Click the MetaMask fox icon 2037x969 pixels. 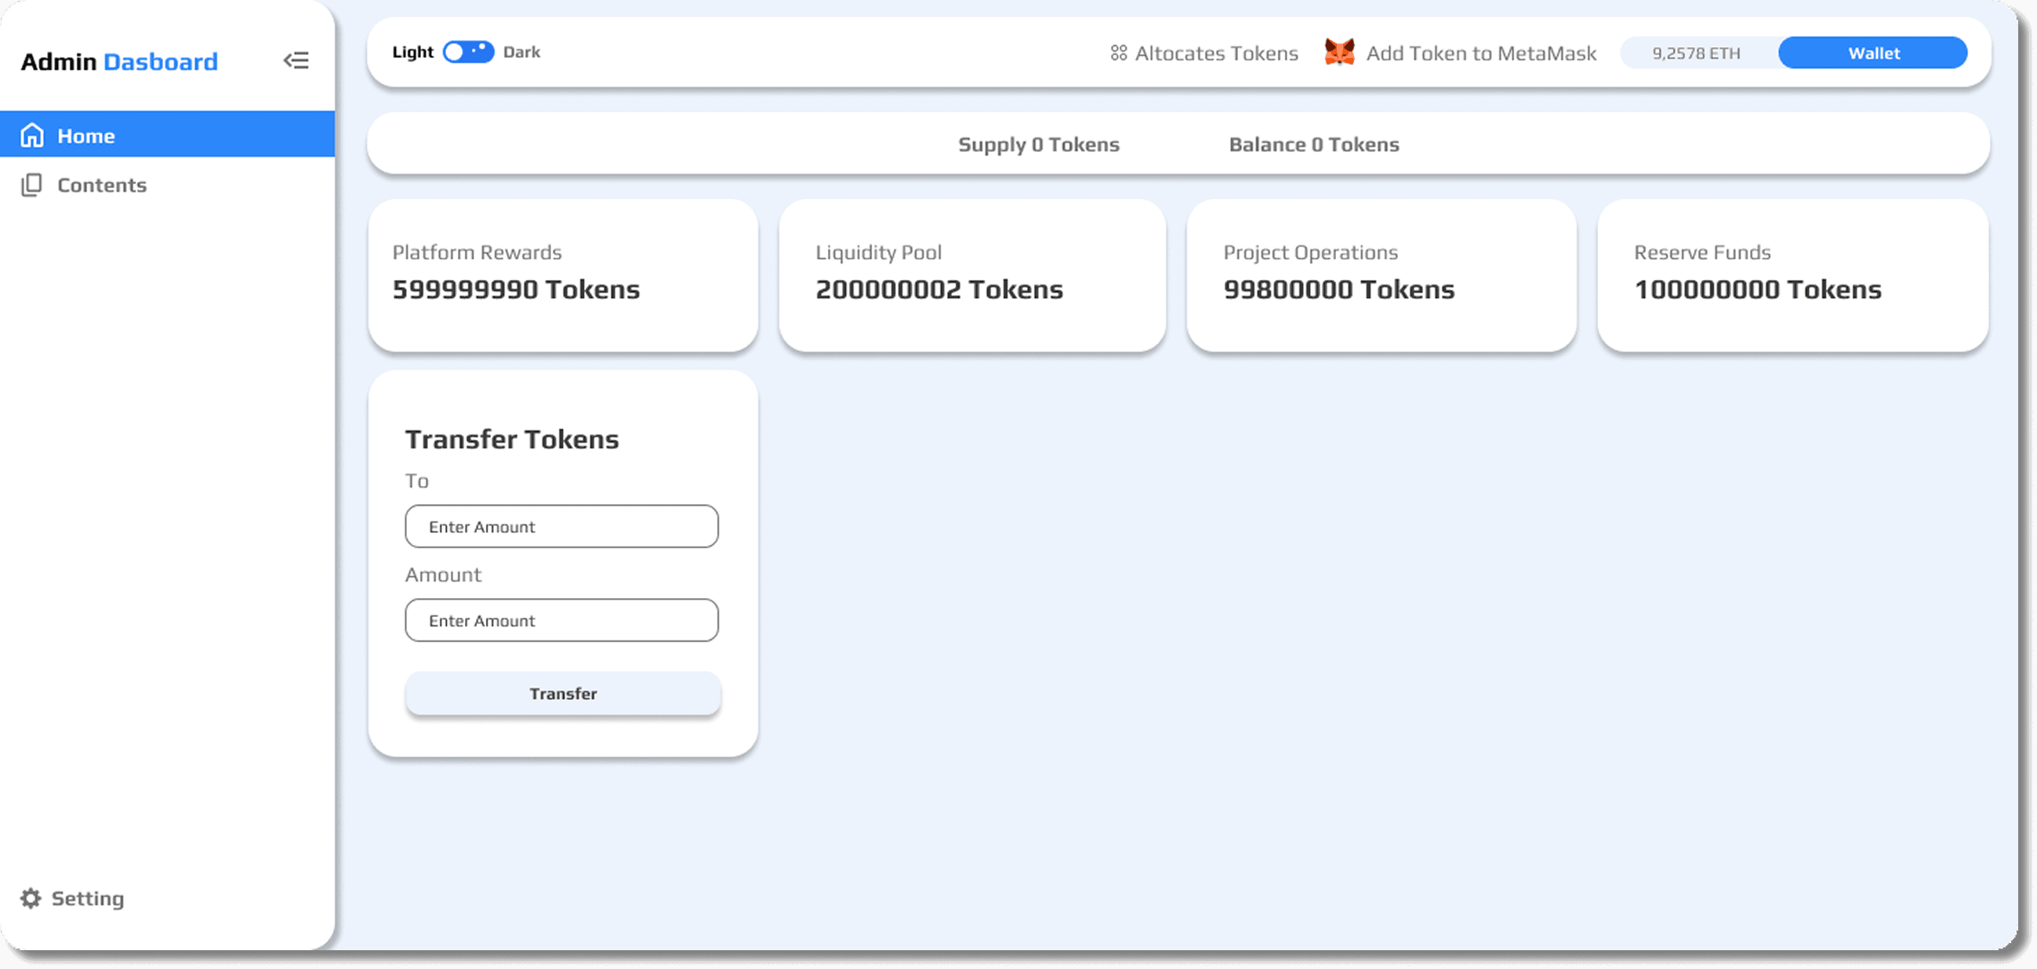1339,53
